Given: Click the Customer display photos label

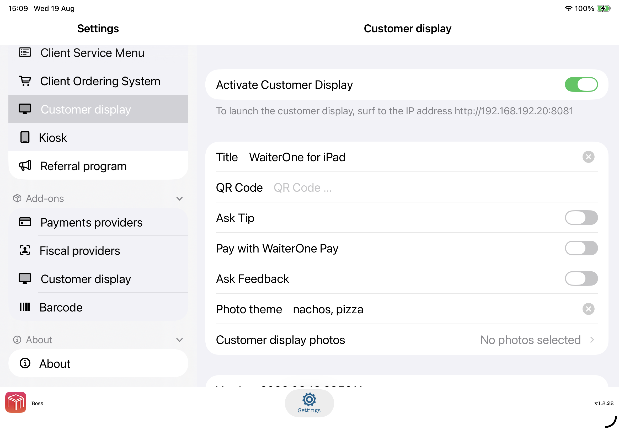Looking at the screenshot, I should tap(280, 340).
